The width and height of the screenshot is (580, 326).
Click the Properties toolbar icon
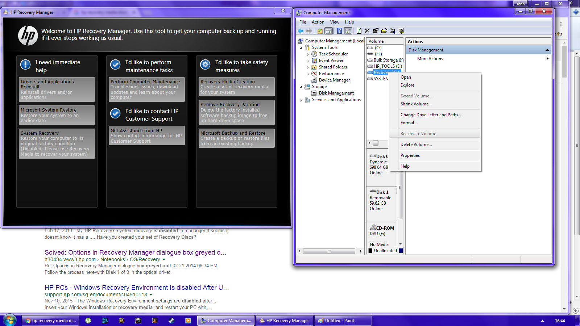tap(376, 31)
